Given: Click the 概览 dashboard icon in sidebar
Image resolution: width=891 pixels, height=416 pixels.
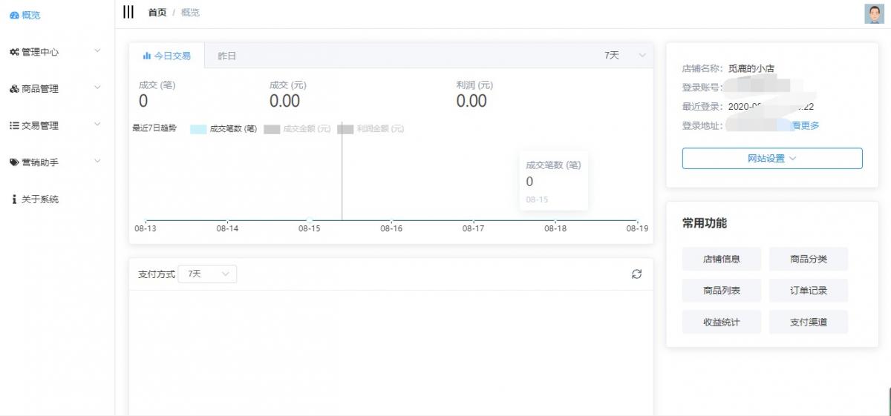Looking at the screenshot, I should [14, 15].
